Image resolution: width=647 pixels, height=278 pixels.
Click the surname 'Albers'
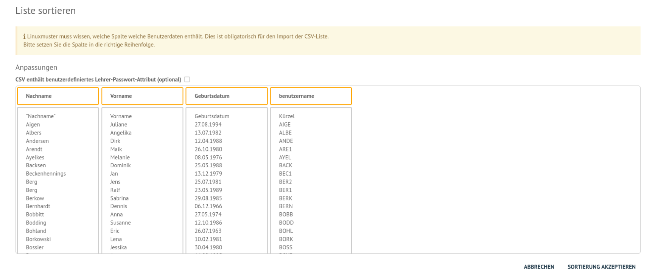coord(34,133)
